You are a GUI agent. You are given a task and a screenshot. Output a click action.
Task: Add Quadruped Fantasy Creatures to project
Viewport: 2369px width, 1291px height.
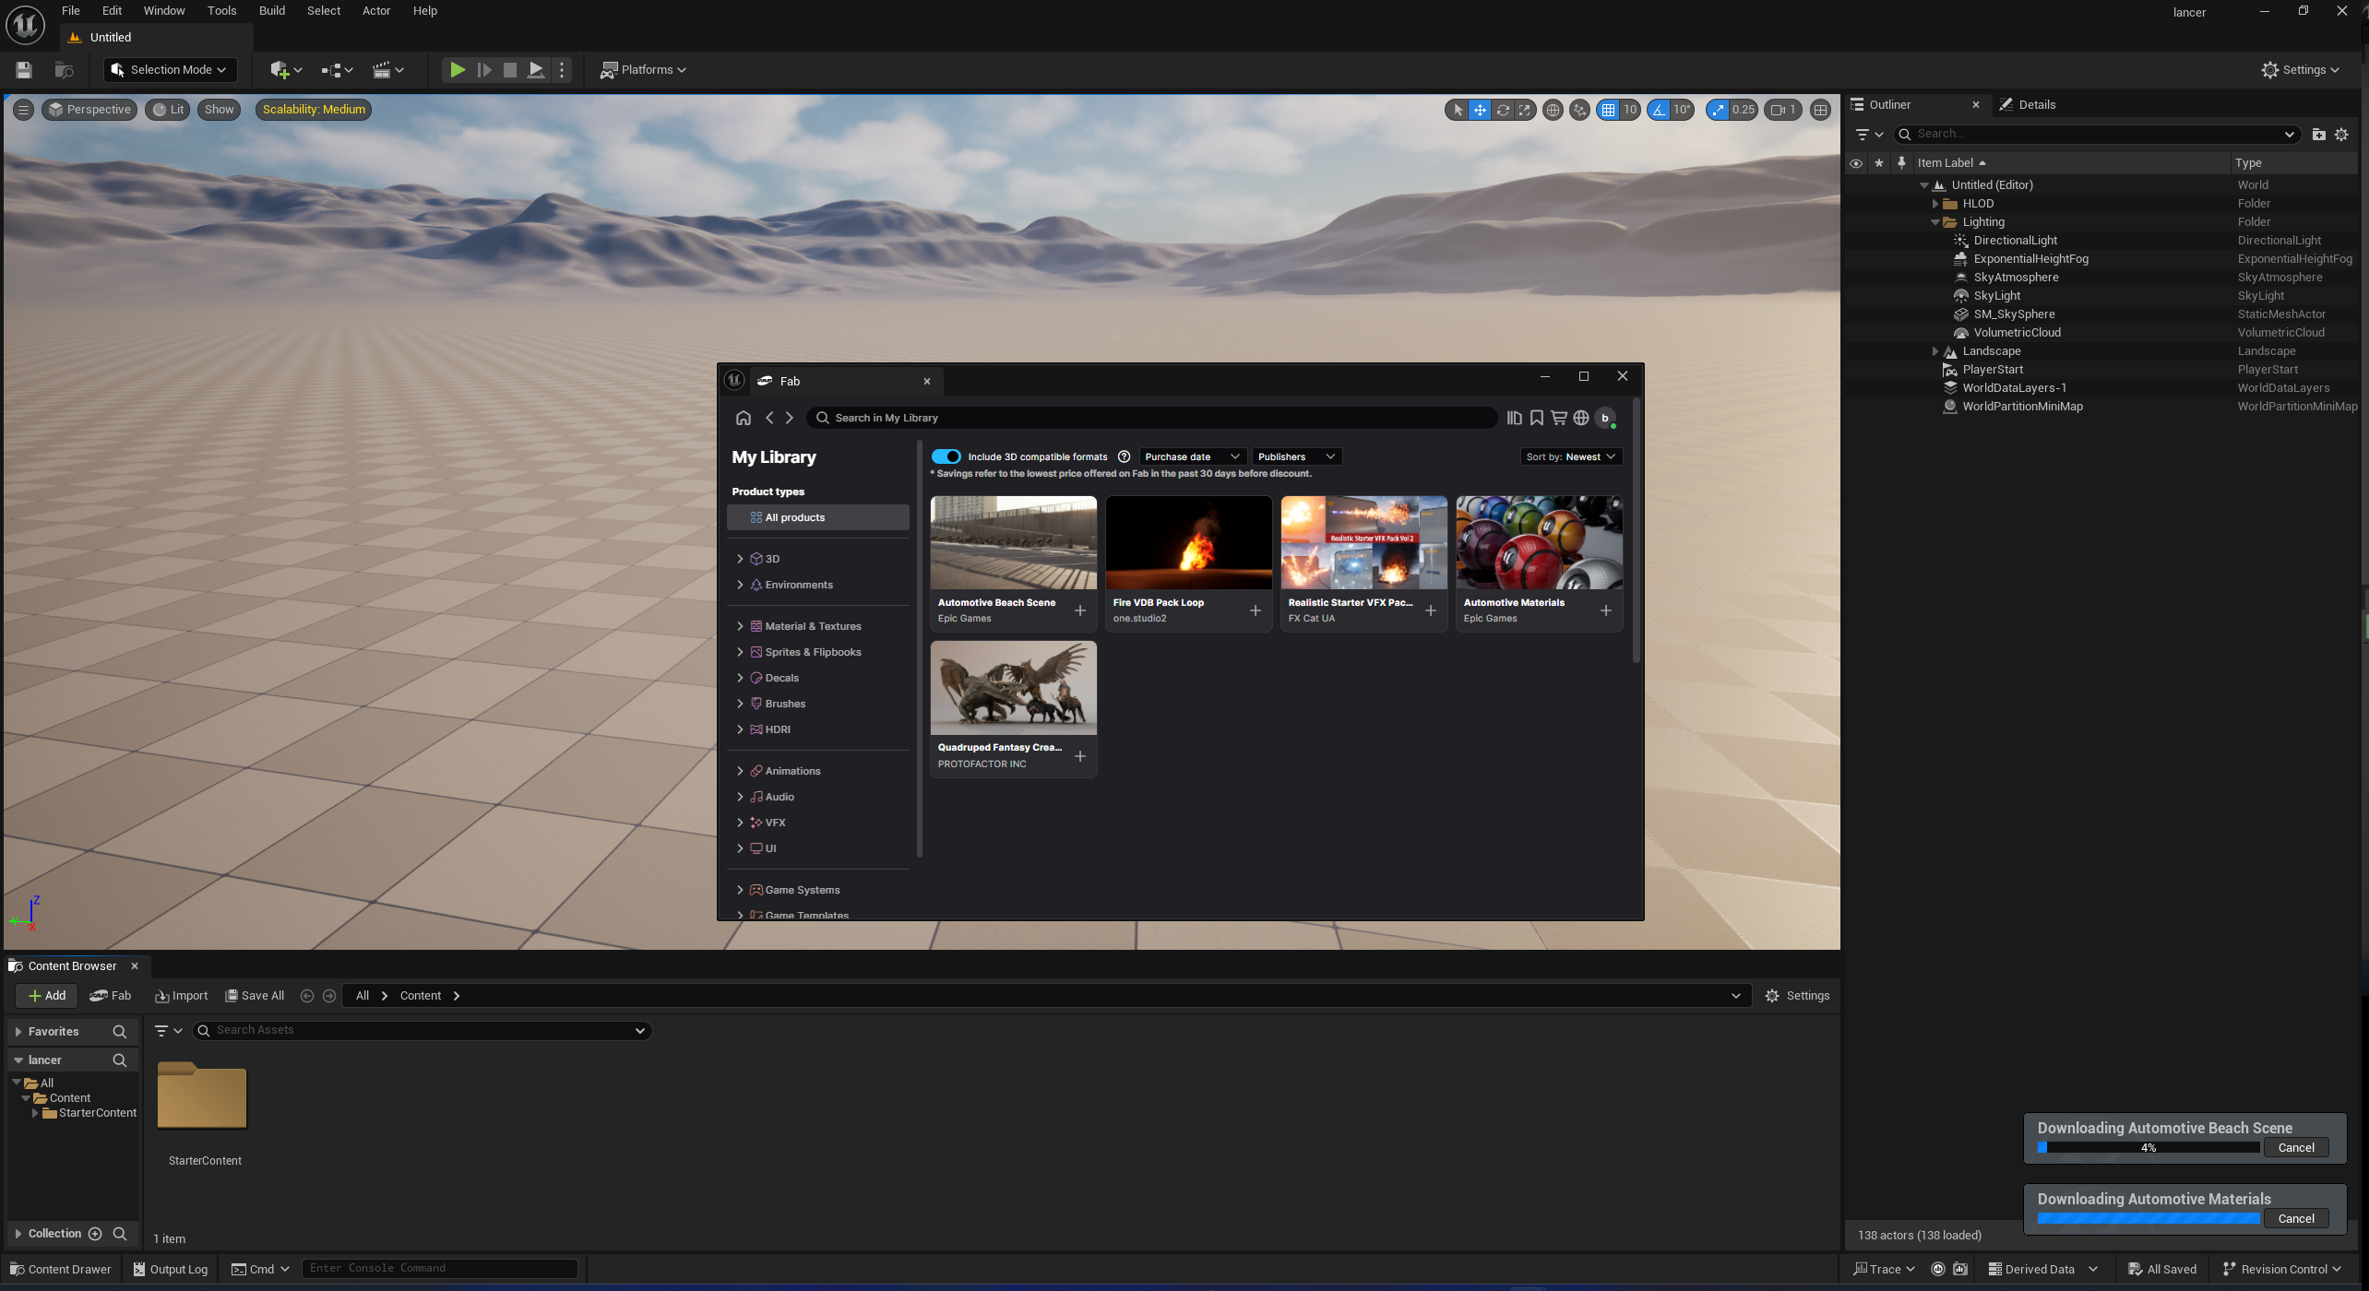[x=1079, y=756]
